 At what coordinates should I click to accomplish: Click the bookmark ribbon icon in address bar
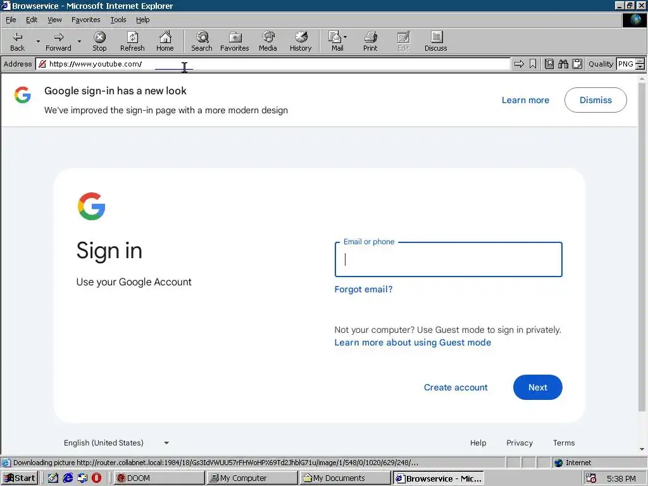pos(533,64)
